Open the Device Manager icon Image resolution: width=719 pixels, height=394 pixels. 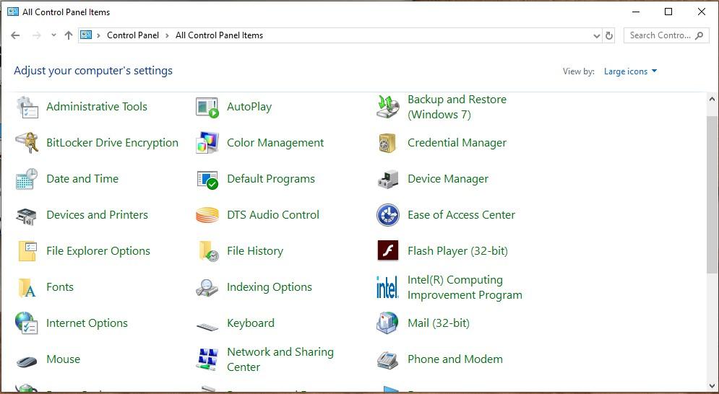(388, 179)
